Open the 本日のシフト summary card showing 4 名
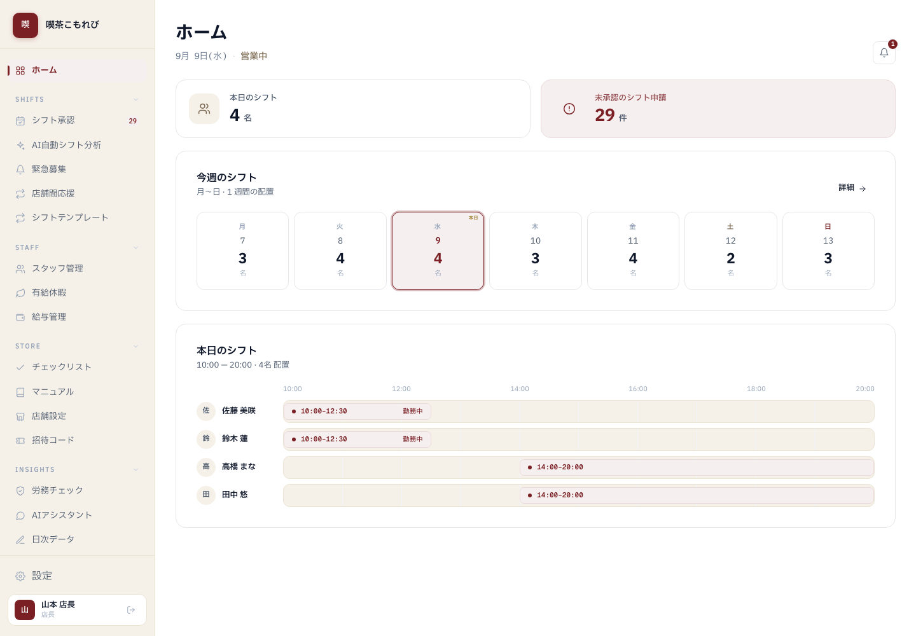 coord(353,109)
